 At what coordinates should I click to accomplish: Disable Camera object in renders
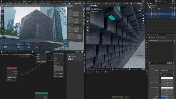tap(174, 9)
